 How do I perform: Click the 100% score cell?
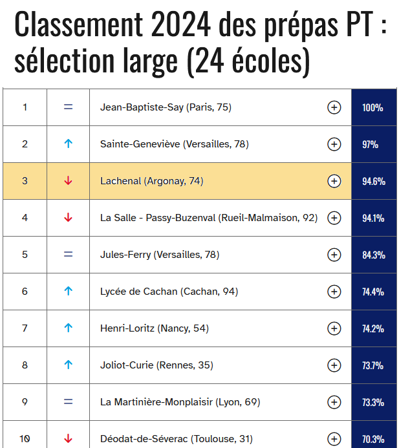(374, 107)
